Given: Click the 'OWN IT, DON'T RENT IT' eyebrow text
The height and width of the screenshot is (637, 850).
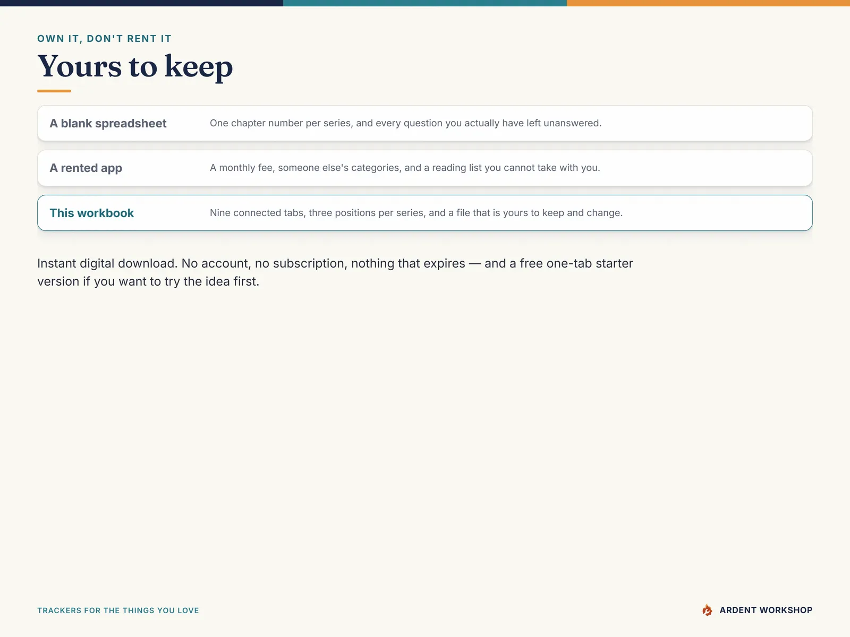Looking at the screenshot, I should [x=104, y=39].
